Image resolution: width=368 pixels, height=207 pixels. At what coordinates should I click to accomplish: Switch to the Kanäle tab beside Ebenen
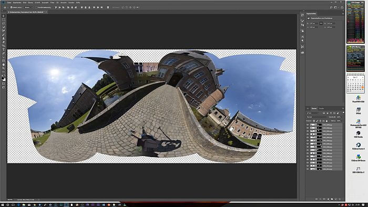tap(322, 108)
